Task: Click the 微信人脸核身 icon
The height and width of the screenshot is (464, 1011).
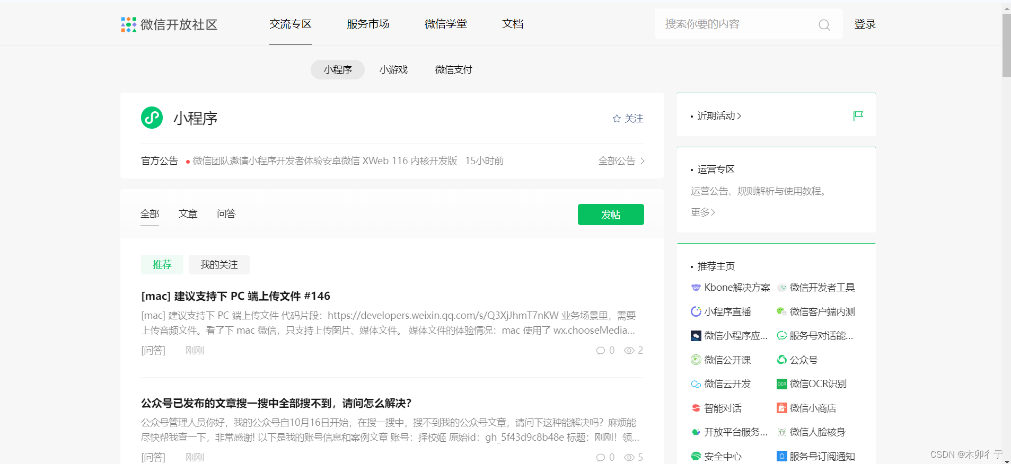Action: (781, 432)
